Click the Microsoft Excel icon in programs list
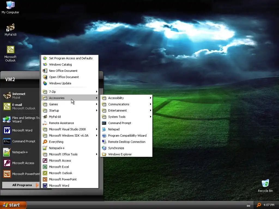This screenshot has height=209, width=279. click(45, 167)
